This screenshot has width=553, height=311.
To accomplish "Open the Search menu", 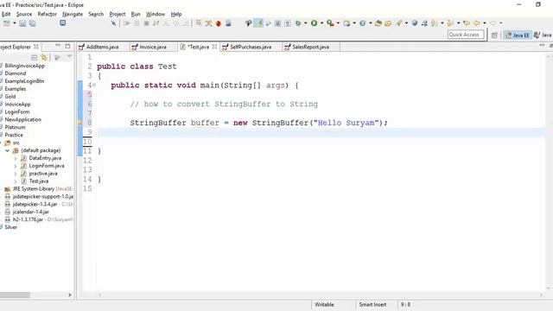I will click(x=96, y=14).
